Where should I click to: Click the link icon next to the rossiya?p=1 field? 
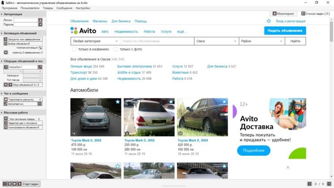pyautogui.click(x=40, y=67)
